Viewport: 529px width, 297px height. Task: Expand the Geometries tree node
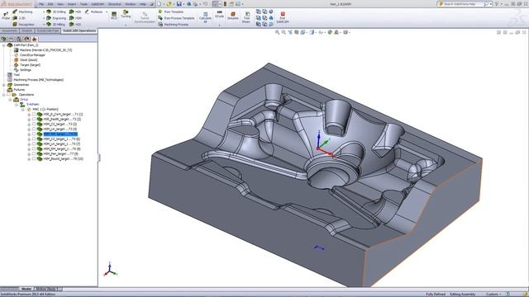3,85
